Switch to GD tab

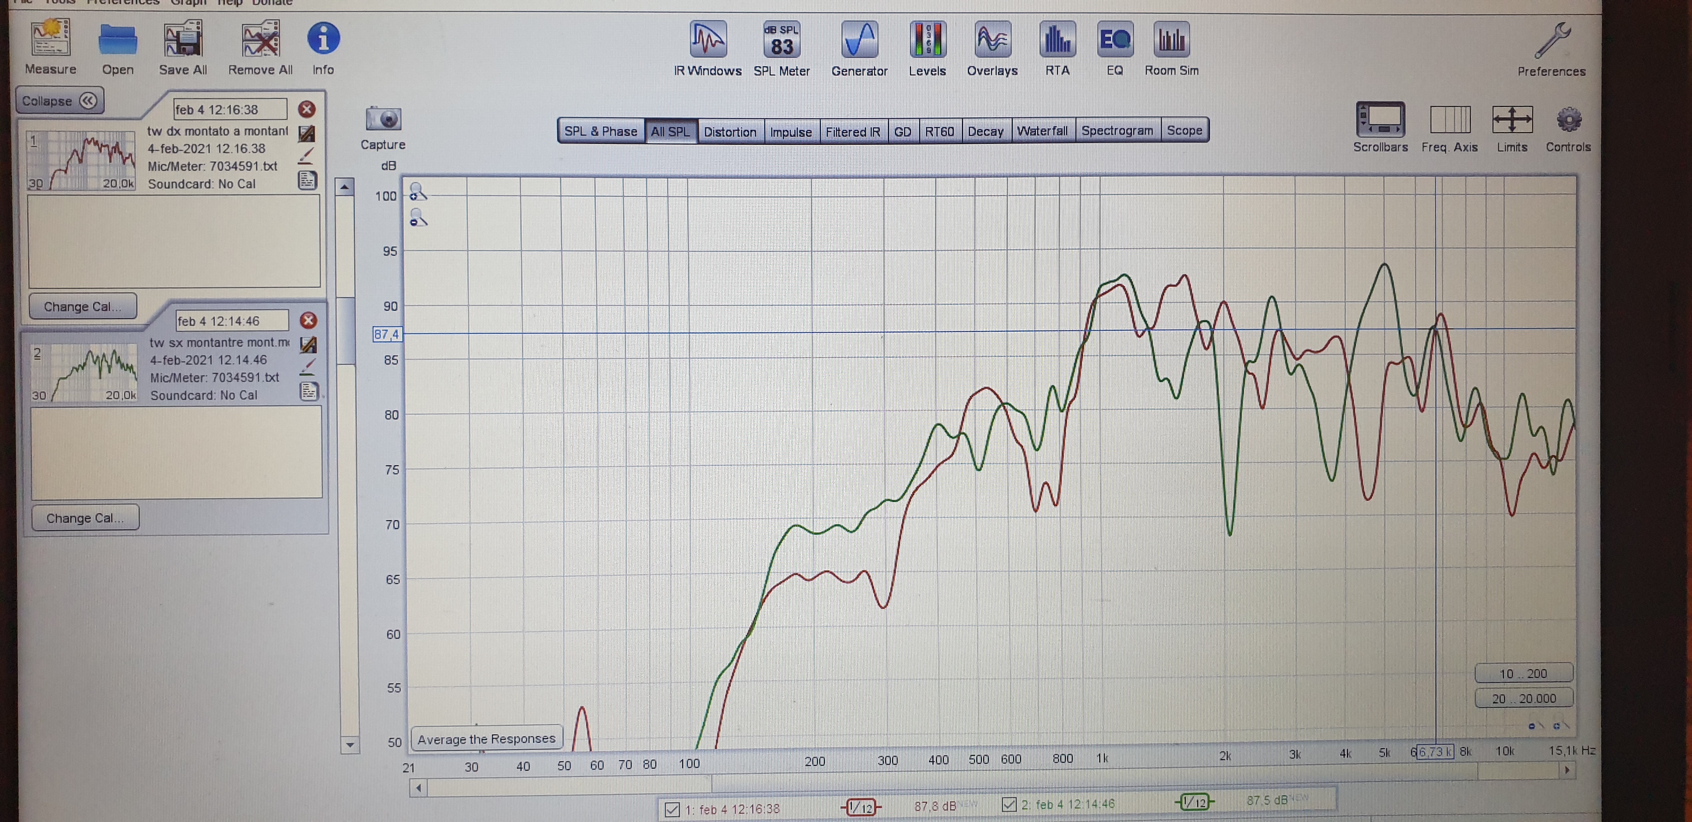coord(903,132)
